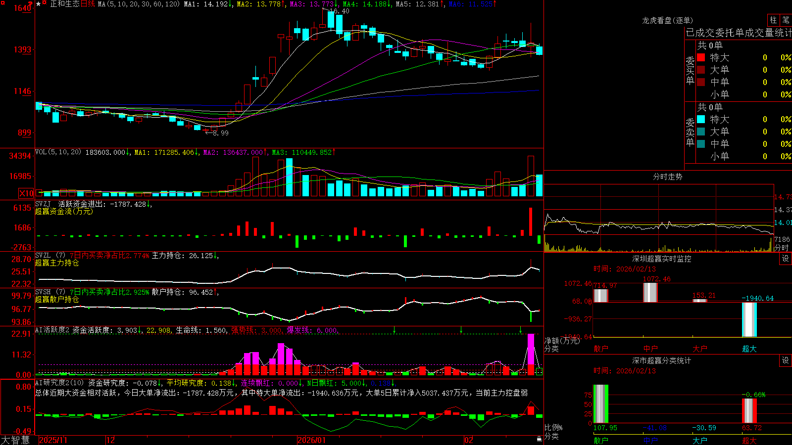The width and height of the screenshot is (792, 445).
Task: Click the 超赢主力持仓 label
Action: pos(57,263)
